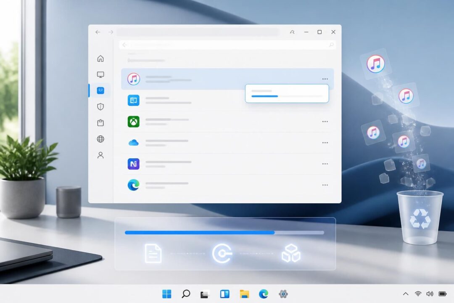
Task: Open Task View on the taskbar
Action: pyautogui.click(x=205, y=294)
